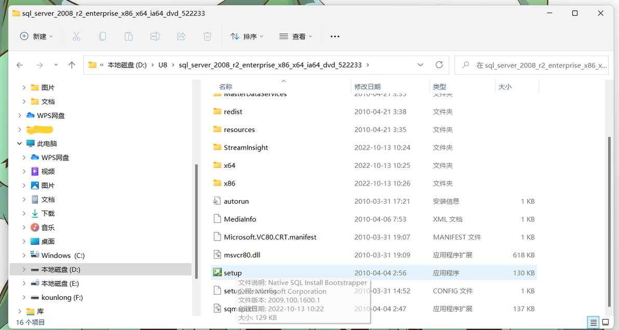Click the 618 KB size cell
619x330 pixels.
point(523,255)
